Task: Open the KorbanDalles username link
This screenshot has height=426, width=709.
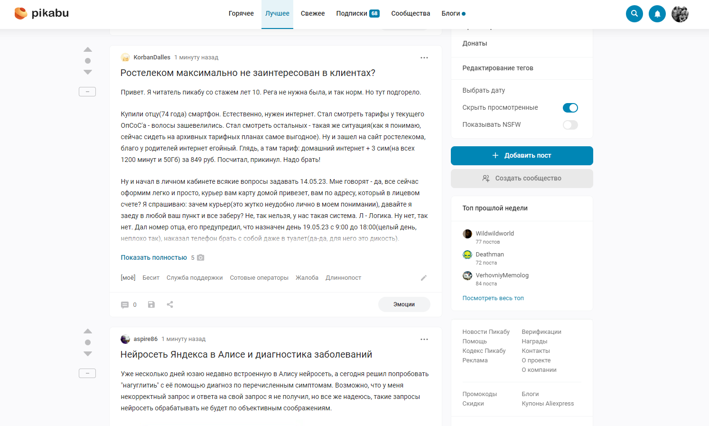Action: (152, 57)
